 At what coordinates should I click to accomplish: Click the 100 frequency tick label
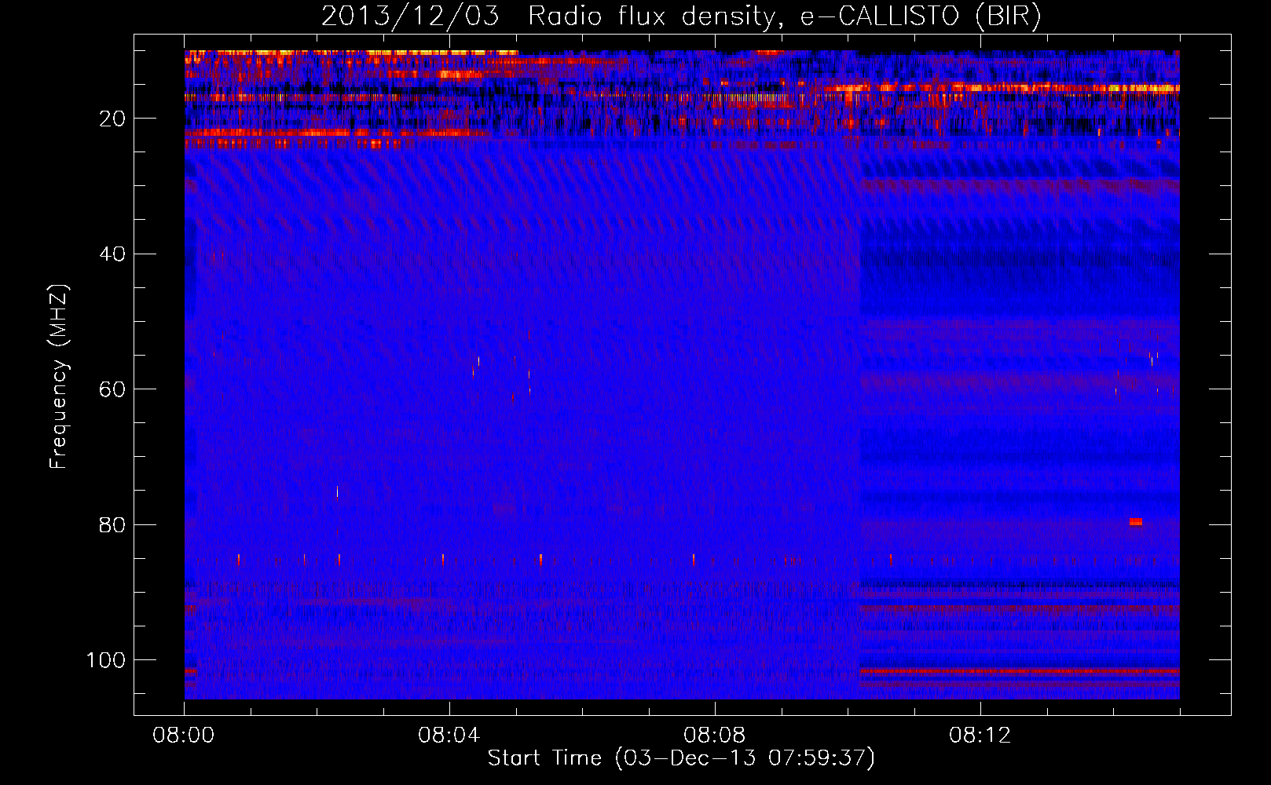tap(106, 660)
